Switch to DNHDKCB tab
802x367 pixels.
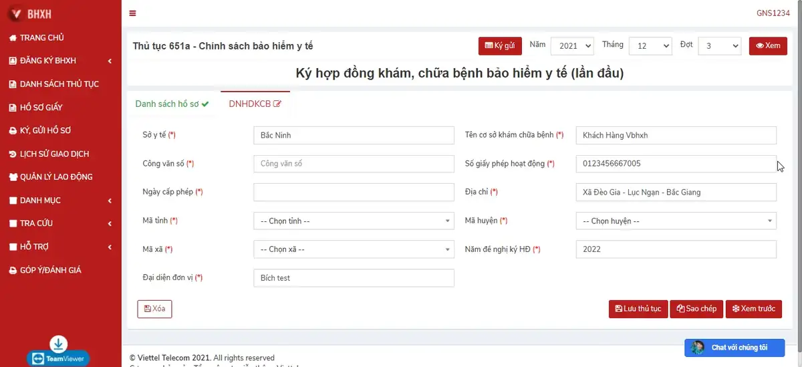[255, 104]
